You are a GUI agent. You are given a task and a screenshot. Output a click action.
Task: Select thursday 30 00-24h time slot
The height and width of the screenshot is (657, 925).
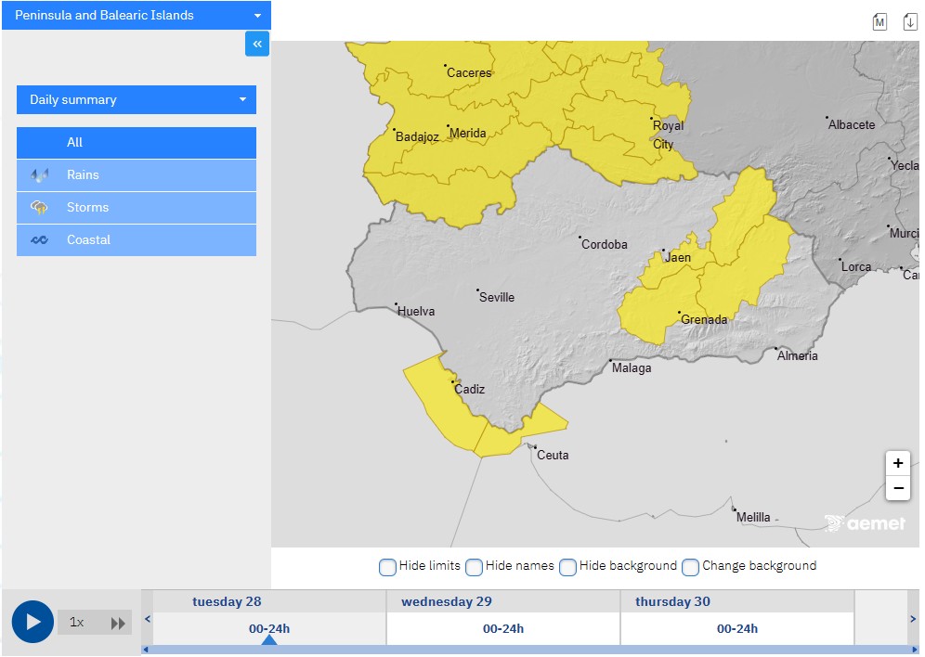[x=736, y=628]
